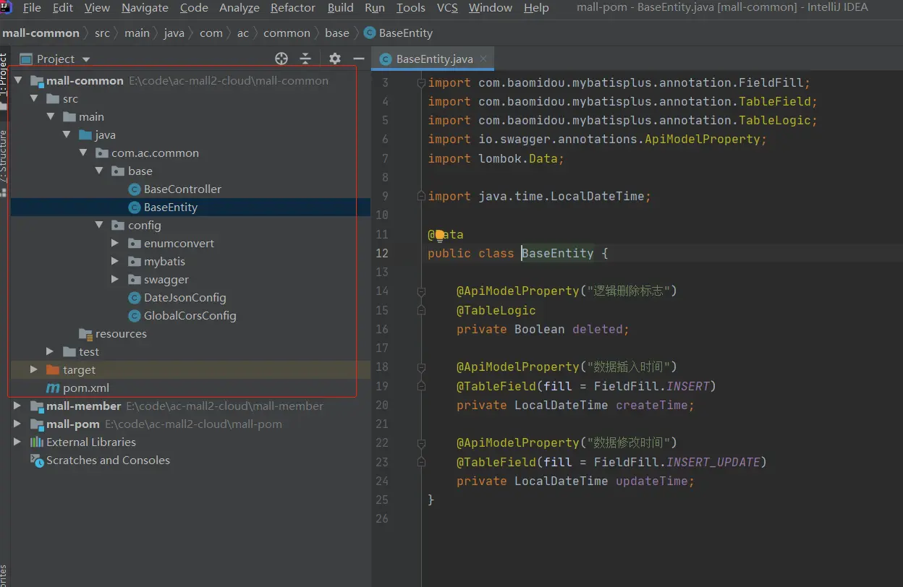
Task: Click the resources folder icon
Action: 86,334
